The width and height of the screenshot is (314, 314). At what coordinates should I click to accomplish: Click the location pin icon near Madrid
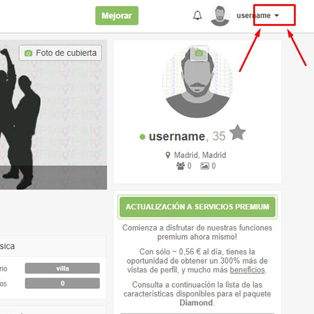click(168, 155)
